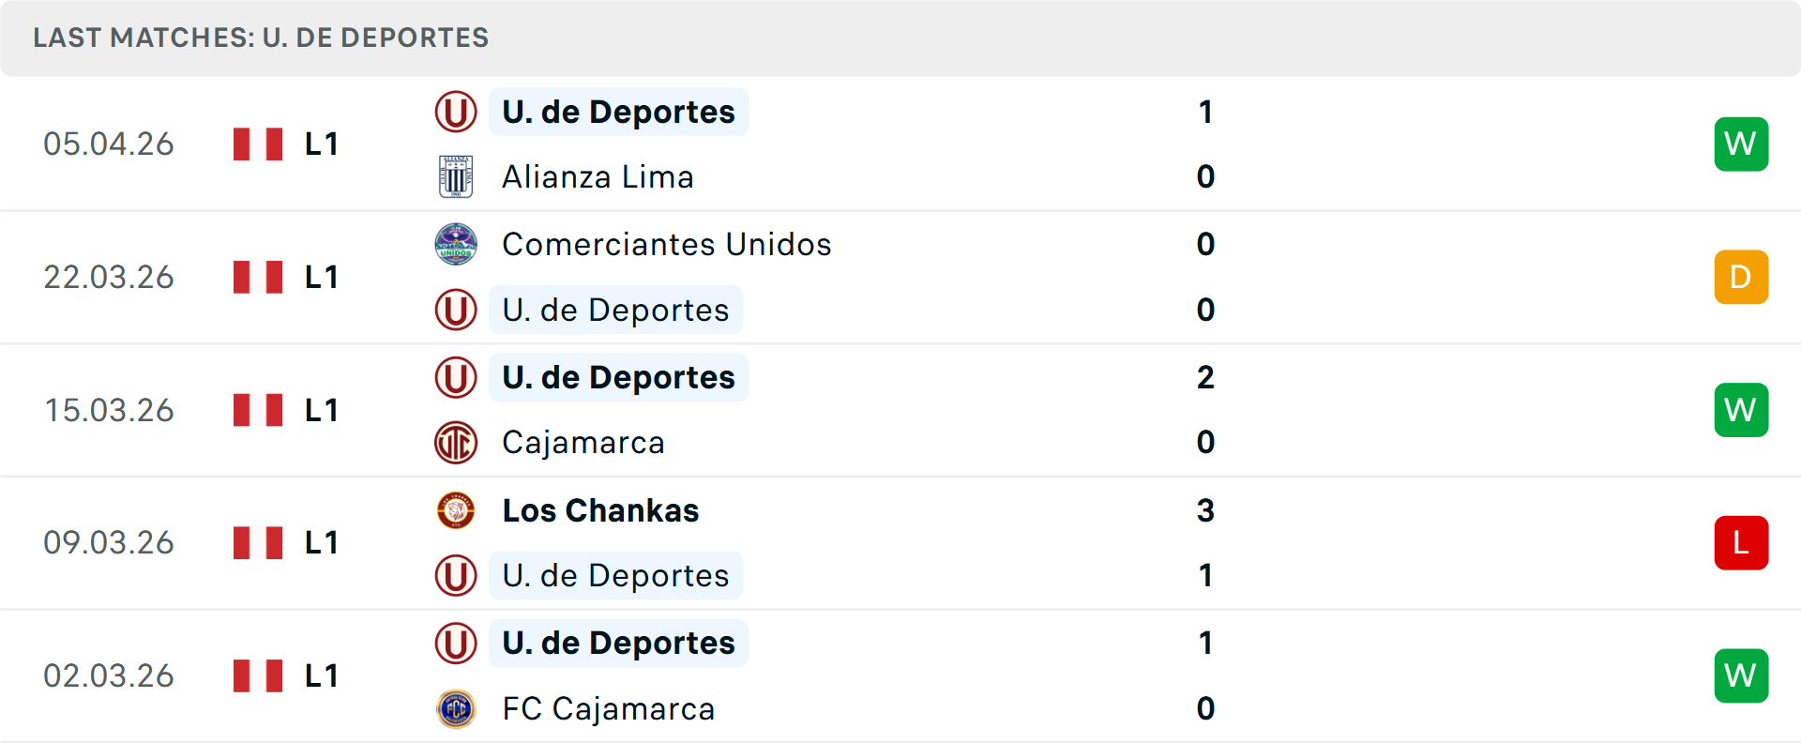1801x743 pixels.
Task: Click the Comerciantes Unidos team logo
Action: tap(456, 244)
